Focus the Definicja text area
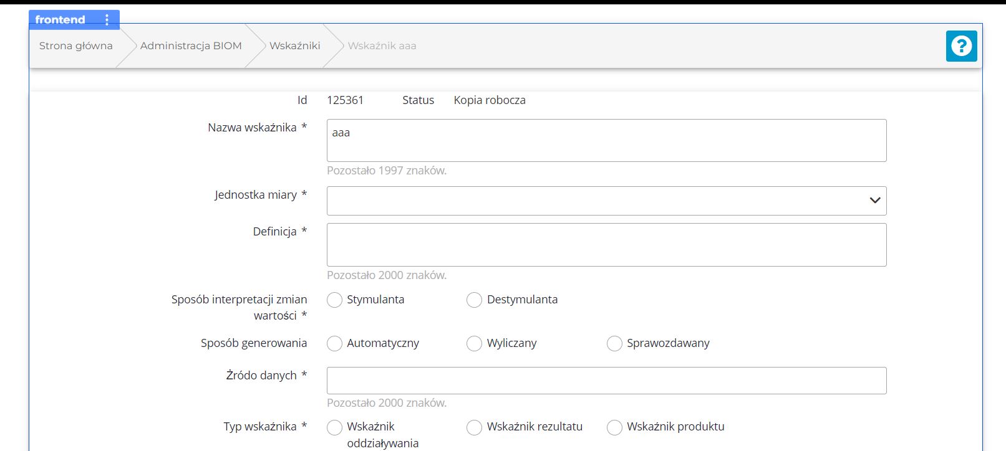The image size is (1006, 451). pyautogui.click(x=606, y=245)
